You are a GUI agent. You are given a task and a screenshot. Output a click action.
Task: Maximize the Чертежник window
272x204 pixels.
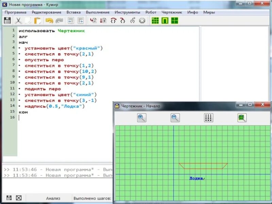click(250, 104)
